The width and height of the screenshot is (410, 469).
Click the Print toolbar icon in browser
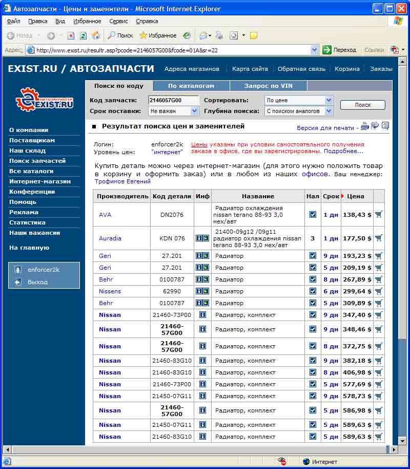(219, 35)
